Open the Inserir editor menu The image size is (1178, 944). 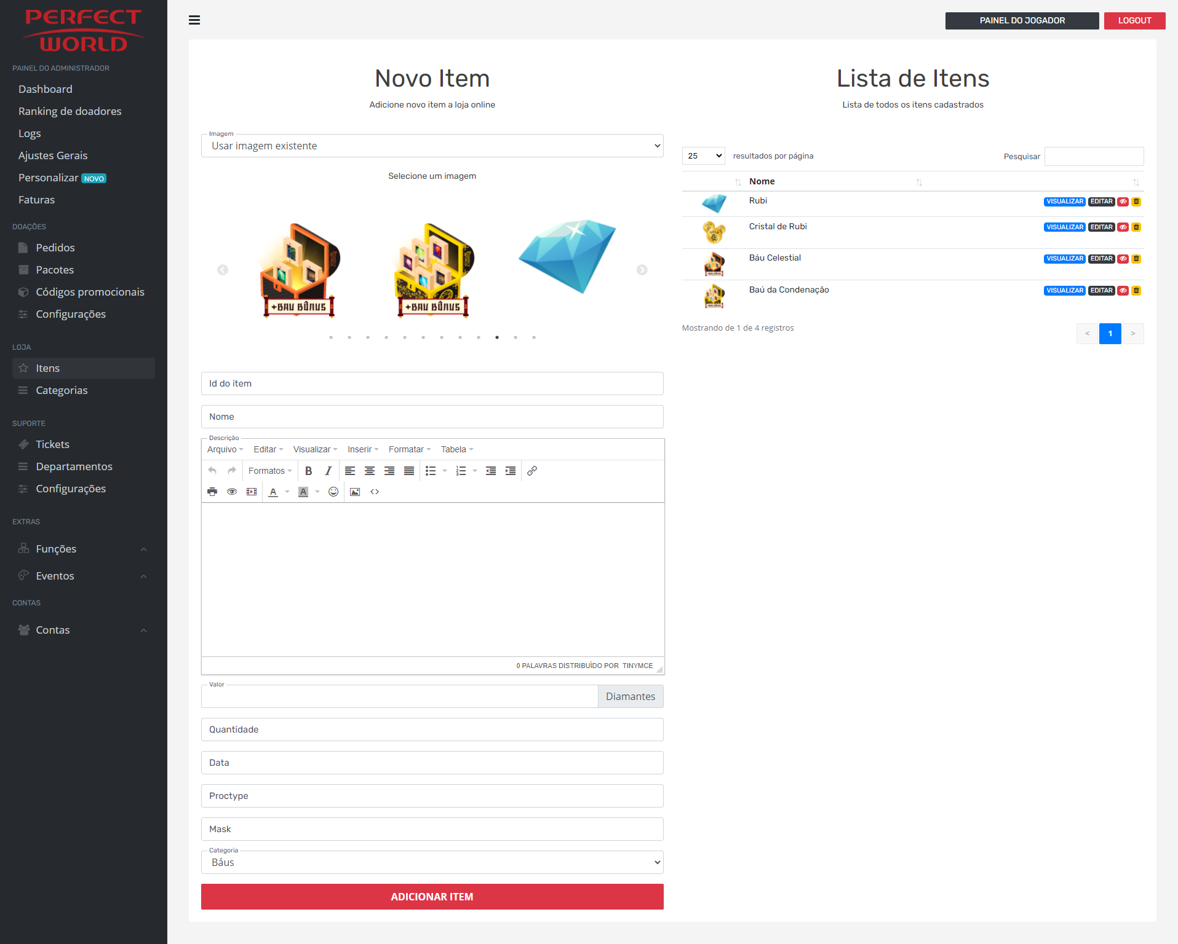tap(363, 449)
